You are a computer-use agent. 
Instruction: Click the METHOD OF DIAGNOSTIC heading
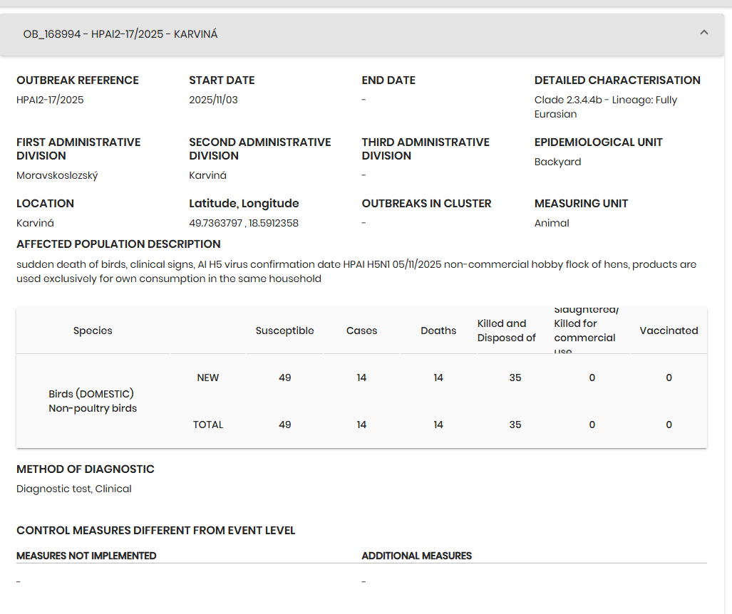(x=86, y=469)
